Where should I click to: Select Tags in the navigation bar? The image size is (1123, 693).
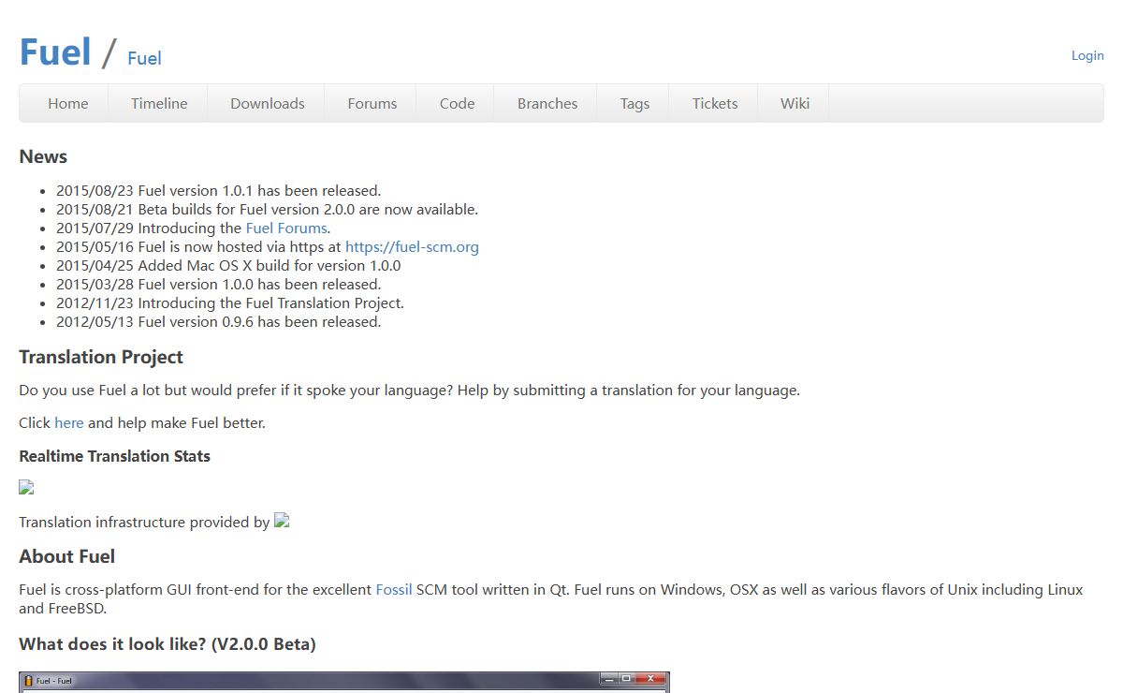634,103
